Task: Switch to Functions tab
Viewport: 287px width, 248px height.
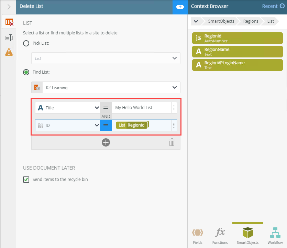Action: click(220, 236)
